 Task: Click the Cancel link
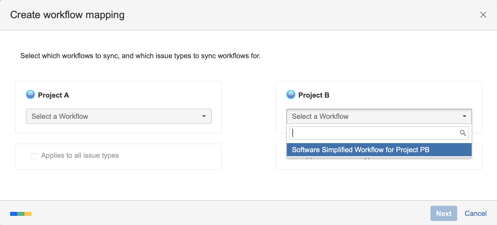475,213
